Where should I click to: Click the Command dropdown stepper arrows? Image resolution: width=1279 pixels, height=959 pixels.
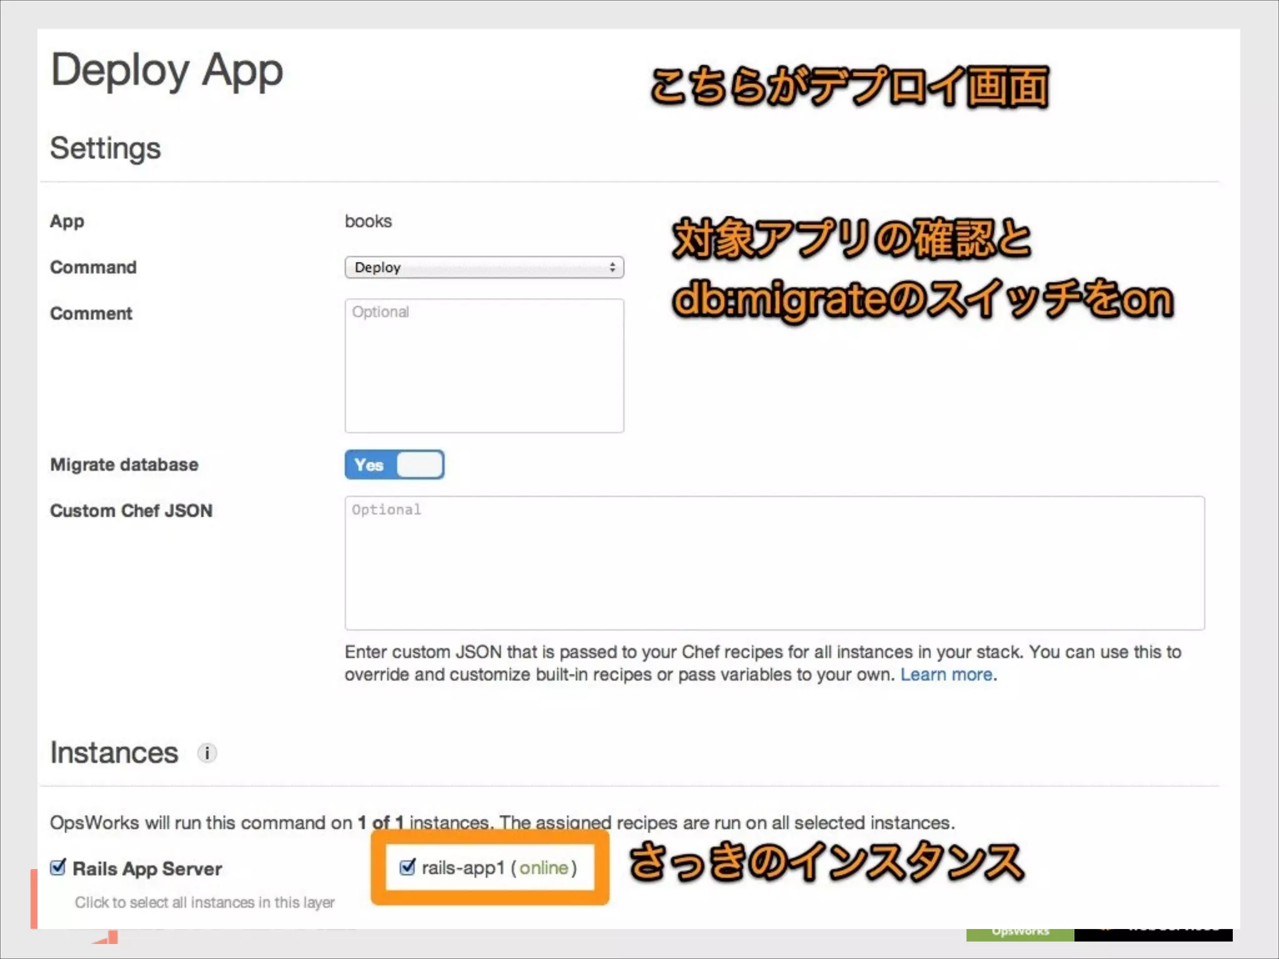[x=612, y=267]
